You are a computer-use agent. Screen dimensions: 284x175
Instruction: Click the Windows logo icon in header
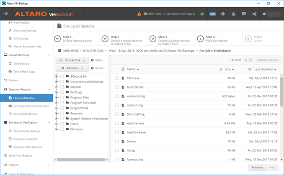(x=264, y=14)
